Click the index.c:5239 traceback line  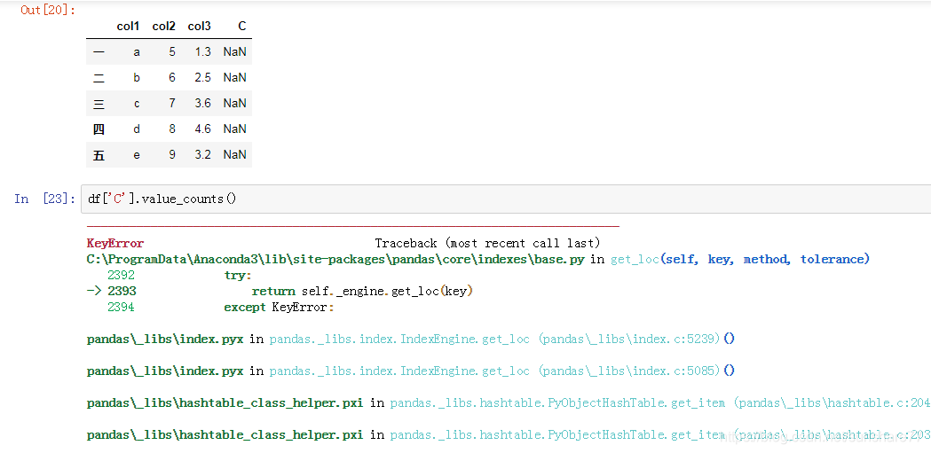tap(411, 340)
